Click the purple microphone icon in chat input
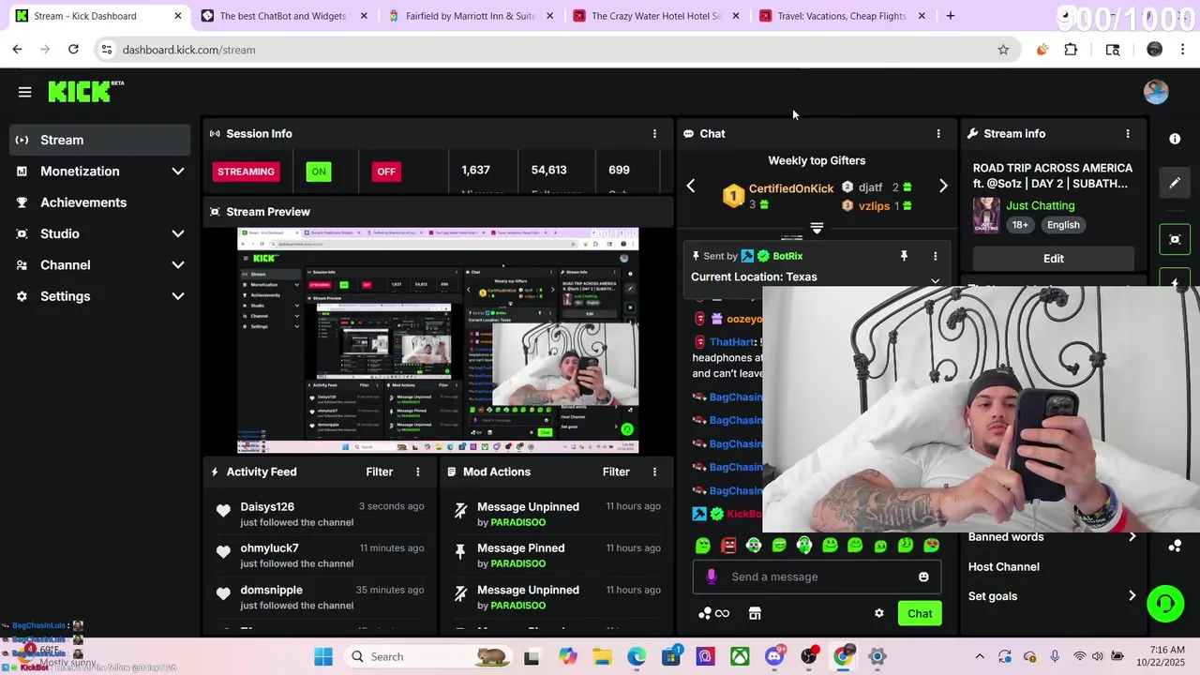Image resolution: width=1200 pixels, height=675 pixels. 711,577
